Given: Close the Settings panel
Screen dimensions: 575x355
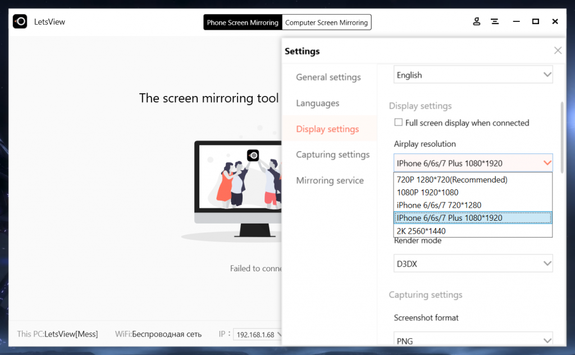Looking at the screenshot, I should coord(558,51).
